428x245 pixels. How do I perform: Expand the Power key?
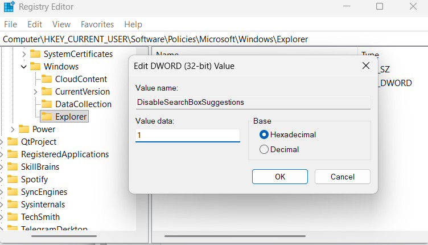click(x=13, y=129)
